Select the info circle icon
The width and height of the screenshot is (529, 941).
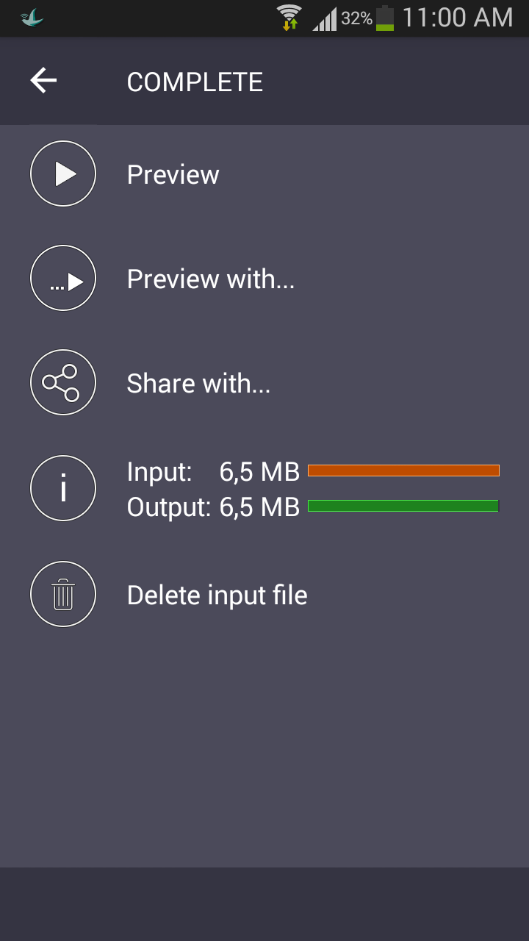(x=63, y=488)
